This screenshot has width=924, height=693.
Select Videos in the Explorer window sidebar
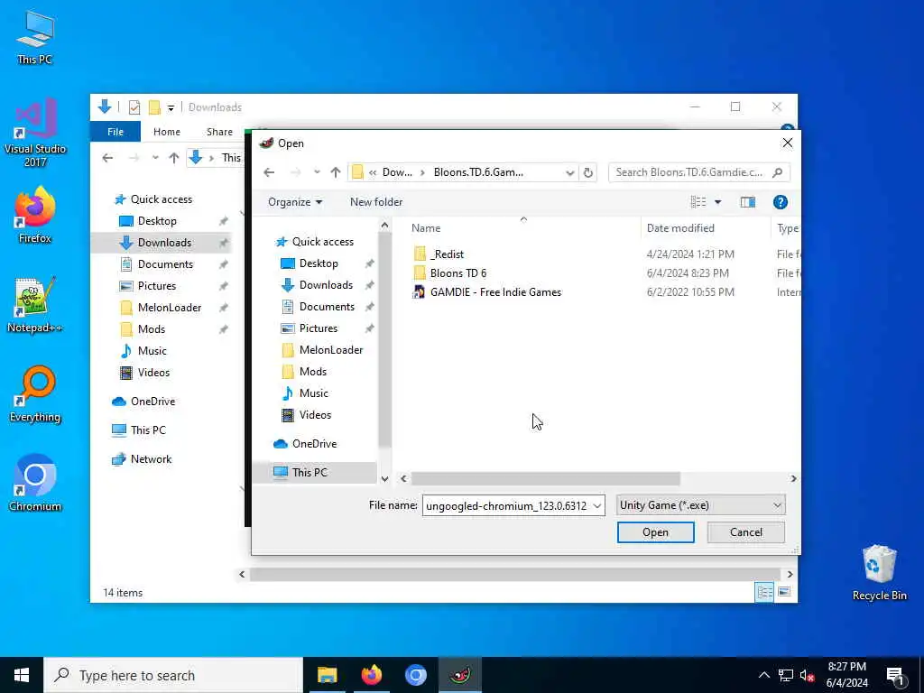tap(153, 373)
